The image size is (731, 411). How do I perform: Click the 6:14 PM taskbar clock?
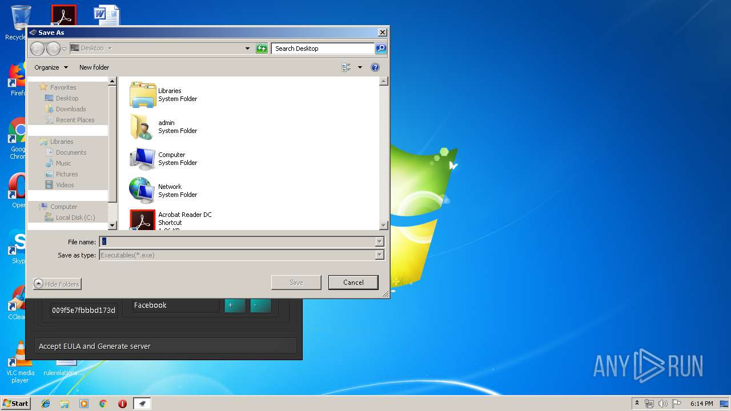(701, 404)
